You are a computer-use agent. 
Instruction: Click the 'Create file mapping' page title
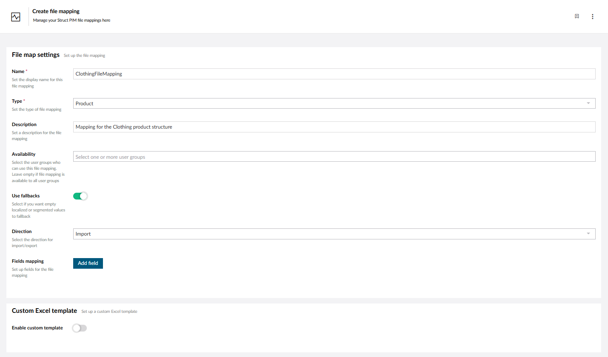pos(56,11)
